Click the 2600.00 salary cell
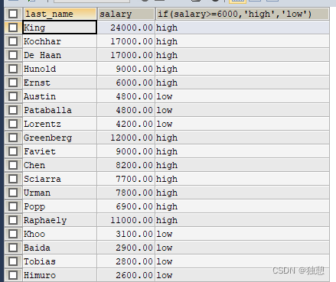The height and width of the screenshot is (282, 336). coord(126,275)
